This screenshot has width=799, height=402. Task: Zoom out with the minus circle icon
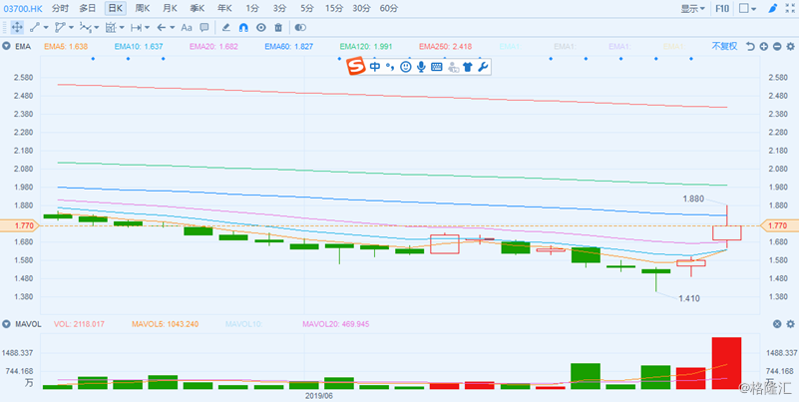click(777, 46)
